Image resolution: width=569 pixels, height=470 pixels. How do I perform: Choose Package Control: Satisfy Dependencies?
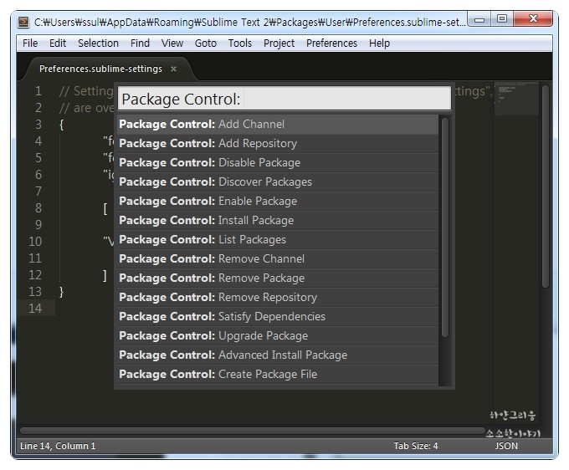point(278,317)
